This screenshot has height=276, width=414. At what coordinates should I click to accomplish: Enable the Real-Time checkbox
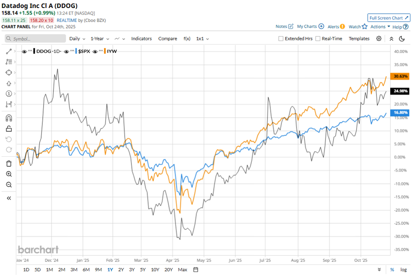(318, 39)
